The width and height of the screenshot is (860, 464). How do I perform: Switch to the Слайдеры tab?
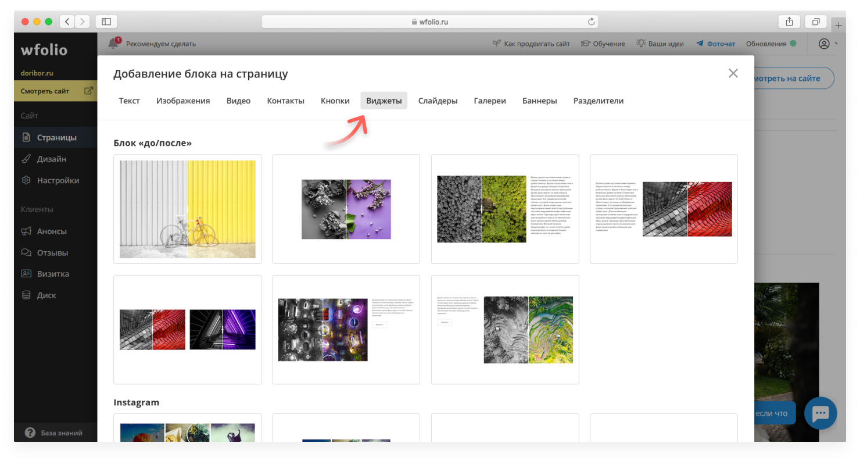pos(438,101)
